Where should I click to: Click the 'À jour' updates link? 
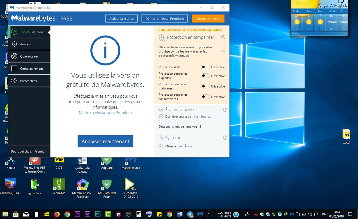(x=189, y=146)
